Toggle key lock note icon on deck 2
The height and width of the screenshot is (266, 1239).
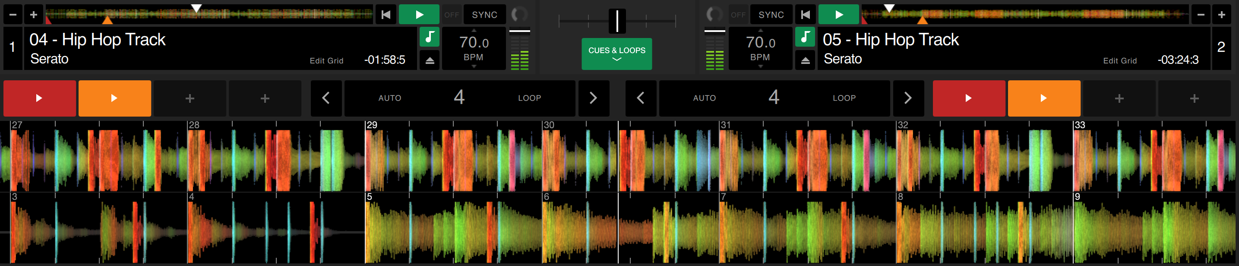pyautogui.click(x=805, y=37)
